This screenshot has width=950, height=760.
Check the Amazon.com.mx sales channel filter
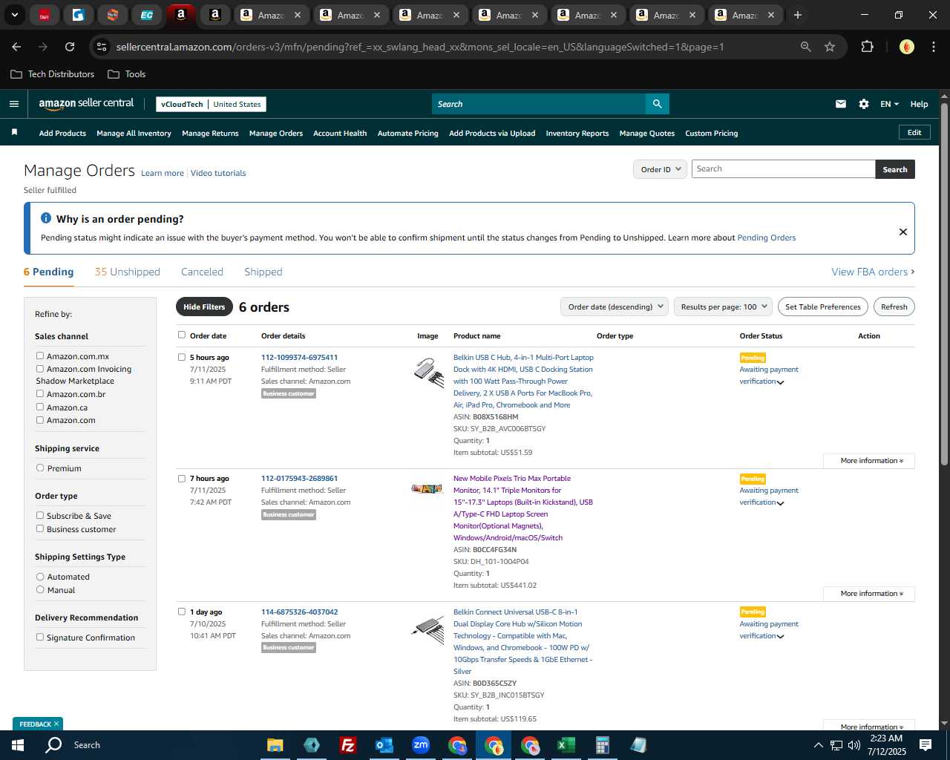point(40,356)
